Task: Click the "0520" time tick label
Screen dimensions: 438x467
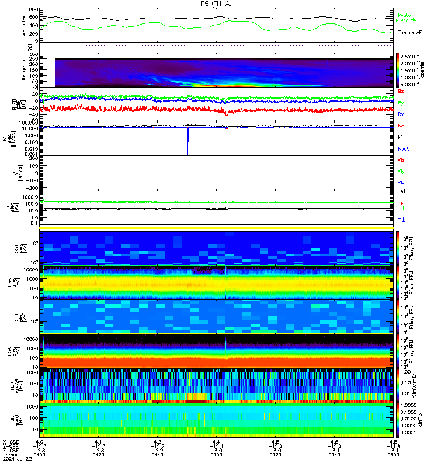Action: [x=275, y=455]
